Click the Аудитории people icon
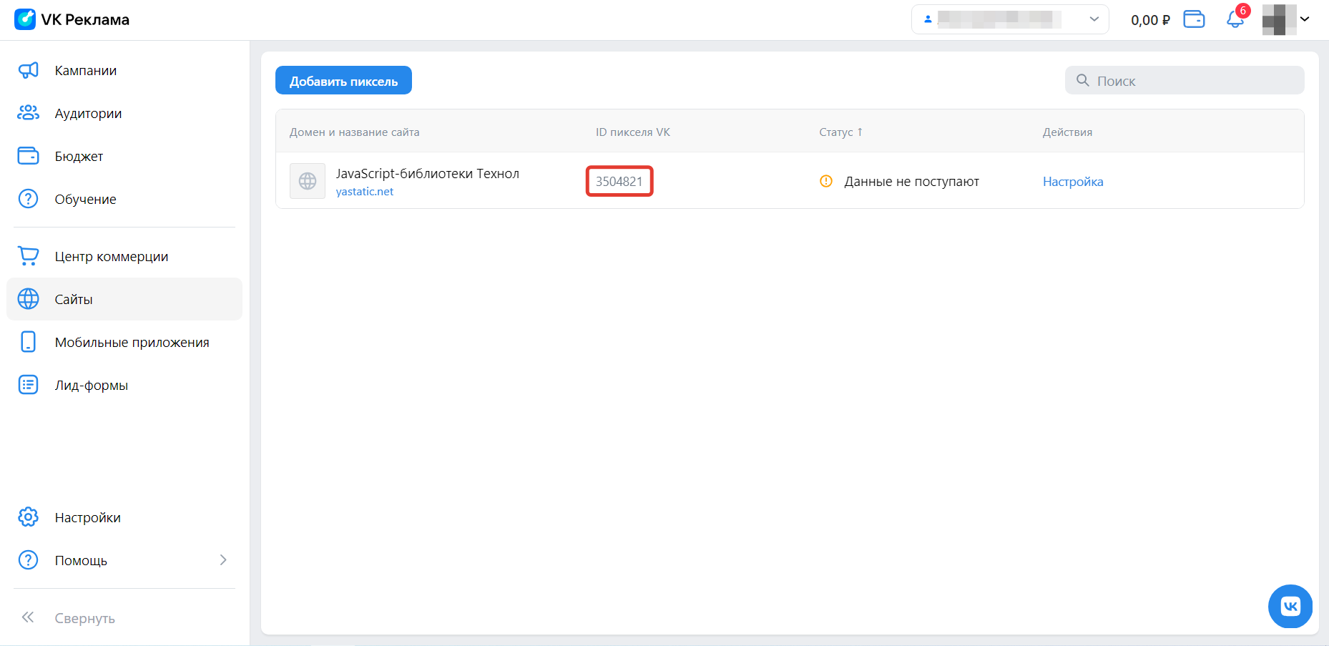1329x646 pixels. pyautogui.click(x=29, y=113)
